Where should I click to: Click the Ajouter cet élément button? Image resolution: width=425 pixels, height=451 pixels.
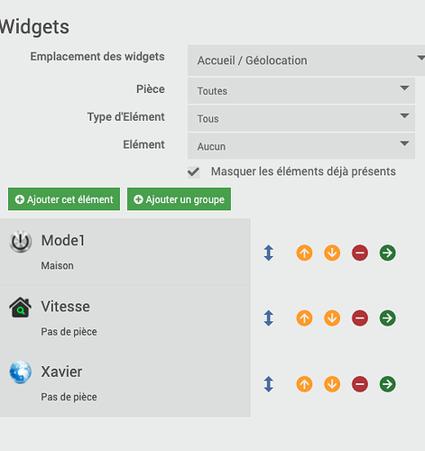[64, 199]
